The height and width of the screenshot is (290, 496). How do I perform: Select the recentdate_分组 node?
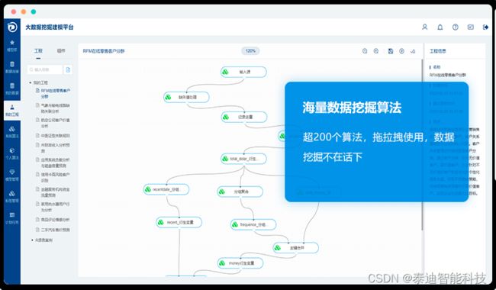point(166,189)
